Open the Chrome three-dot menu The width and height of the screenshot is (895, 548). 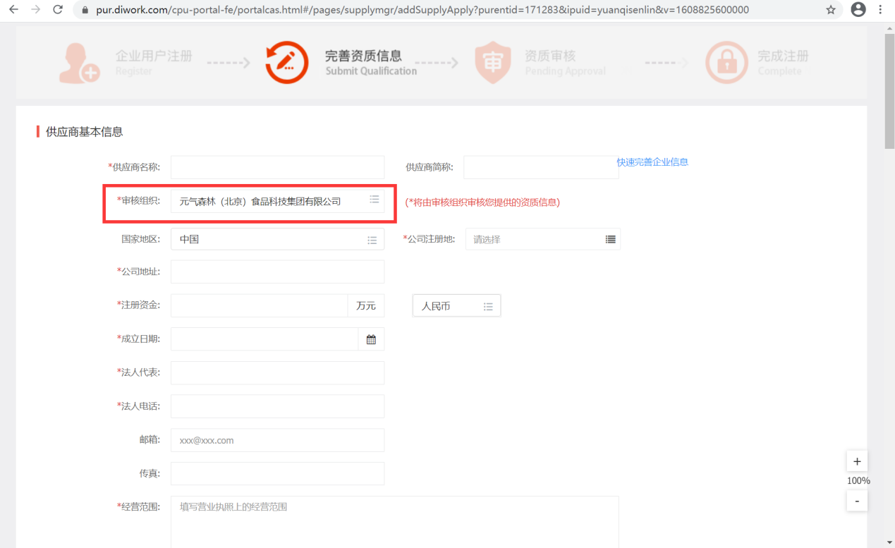(881, 10)
